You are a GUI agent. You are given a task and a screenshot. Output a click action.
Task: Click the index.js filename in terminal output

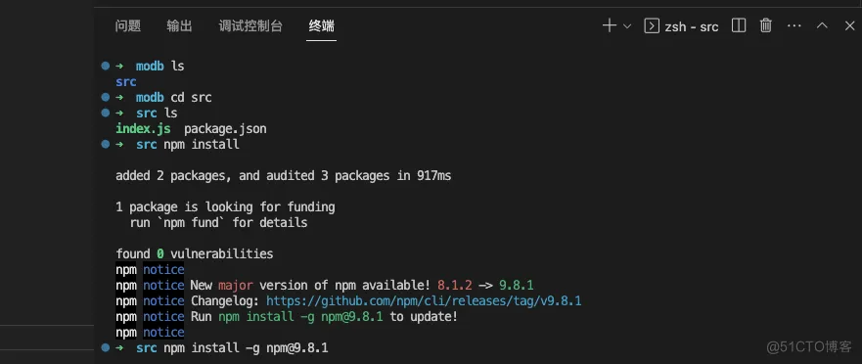143,128
